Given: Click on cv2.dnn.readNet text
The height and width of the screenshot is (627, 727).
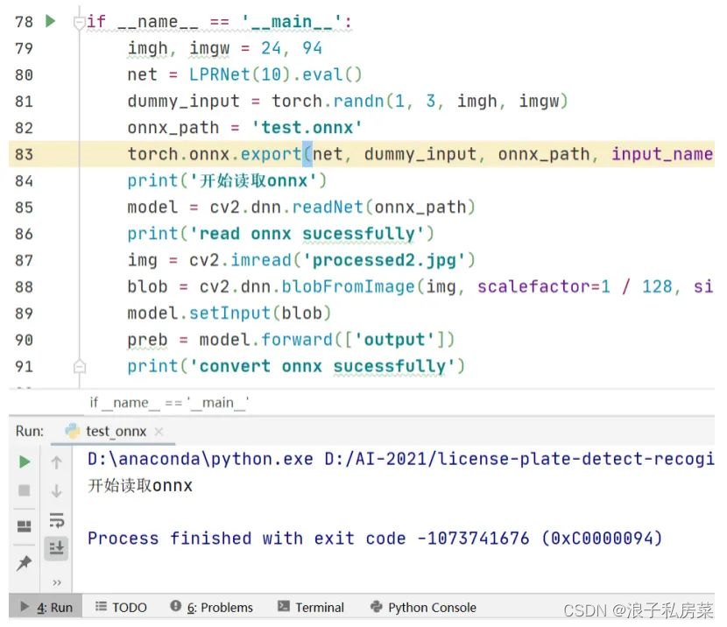Looking at the screenshot, I should tap(286, 208).
